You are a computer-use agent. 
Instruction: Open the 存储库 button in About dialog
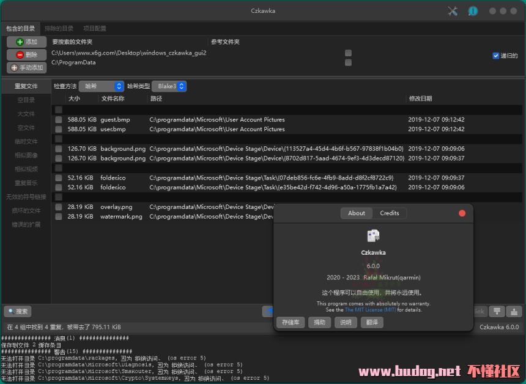[291, 322]
